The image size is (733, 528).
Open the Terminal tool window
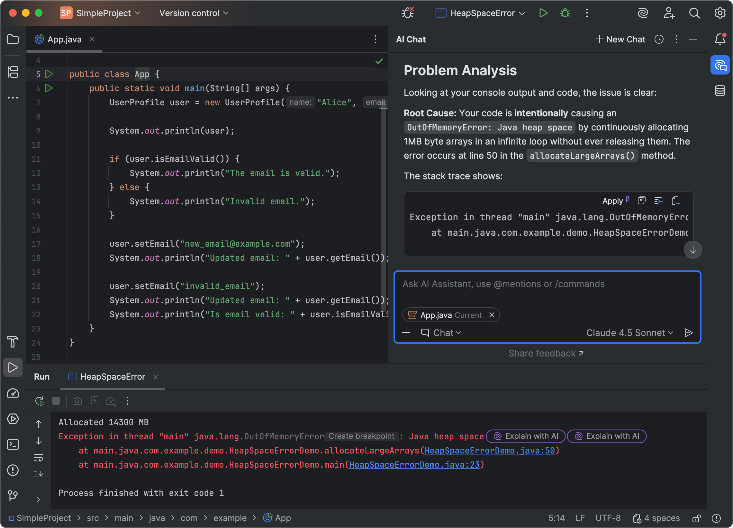(x=13, y=445)
